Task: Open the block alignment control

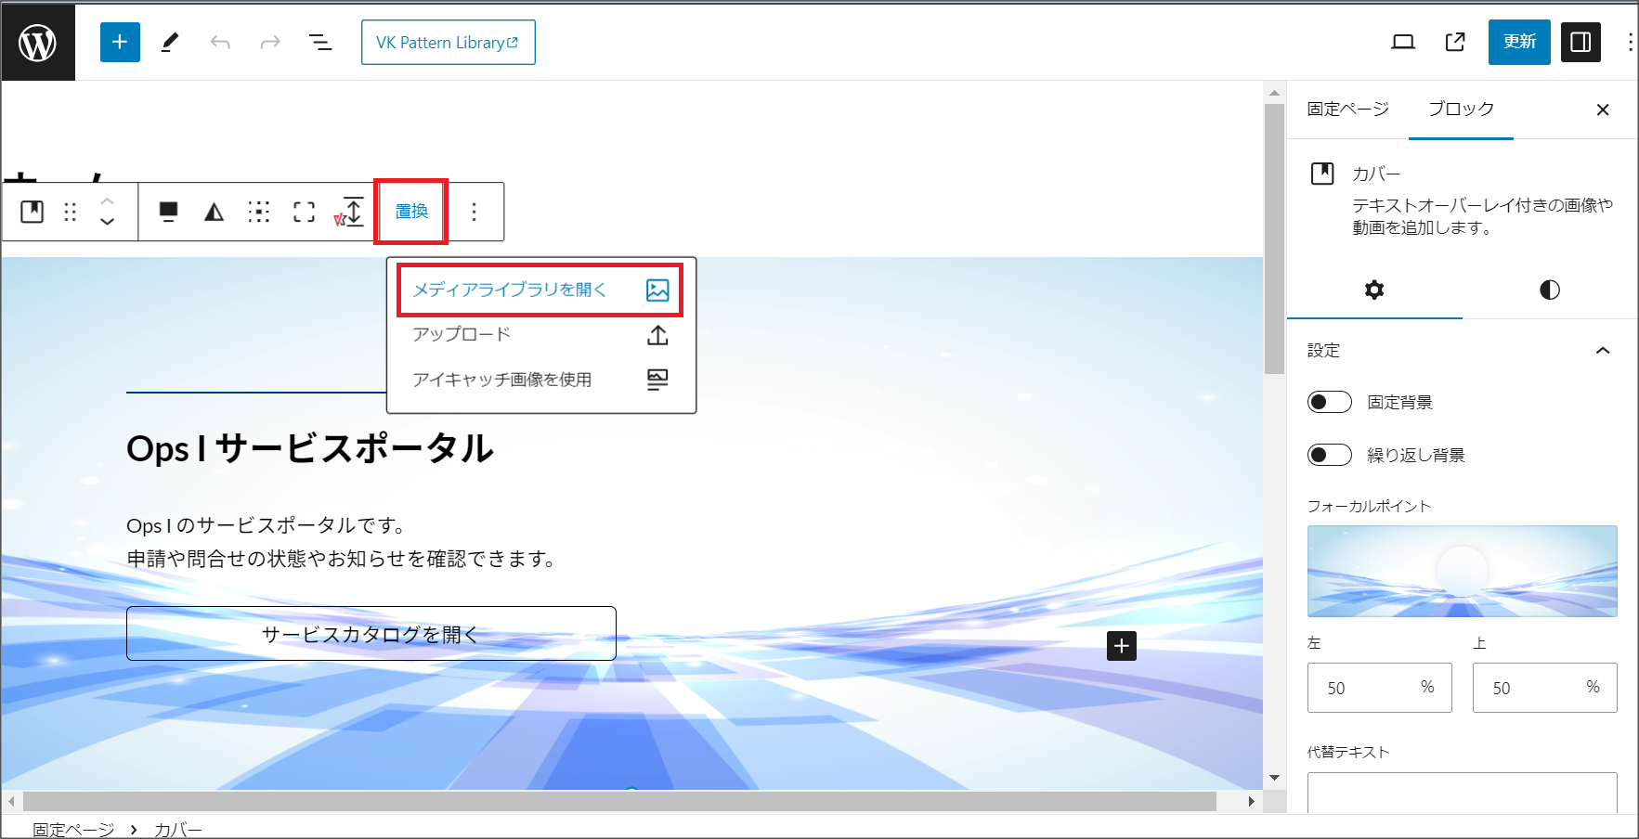Action: click(168, 212)
